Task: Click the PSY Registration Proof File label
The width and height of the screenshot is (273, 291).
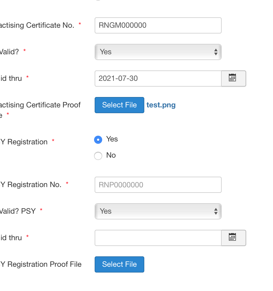Action: click(x=41, y=264)
